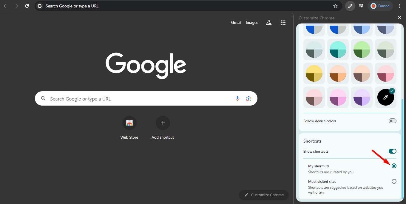Click the magnifier icon in the search box
The image size is (406, 204).
point(43,99)
